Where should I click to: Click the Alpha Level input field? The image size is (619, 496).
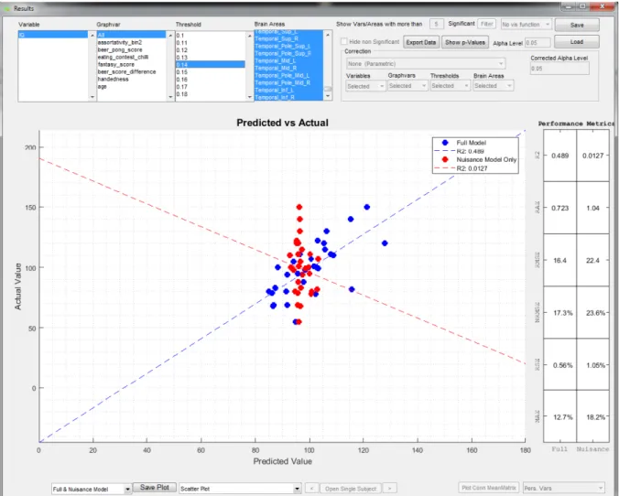538,43
